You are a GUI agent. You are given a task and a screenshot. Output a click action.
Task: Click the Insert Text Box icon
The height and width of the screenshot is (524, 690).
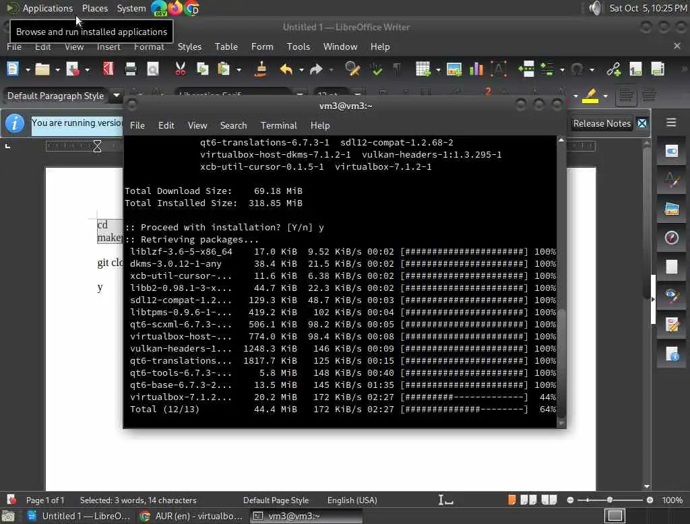(499, 69)
